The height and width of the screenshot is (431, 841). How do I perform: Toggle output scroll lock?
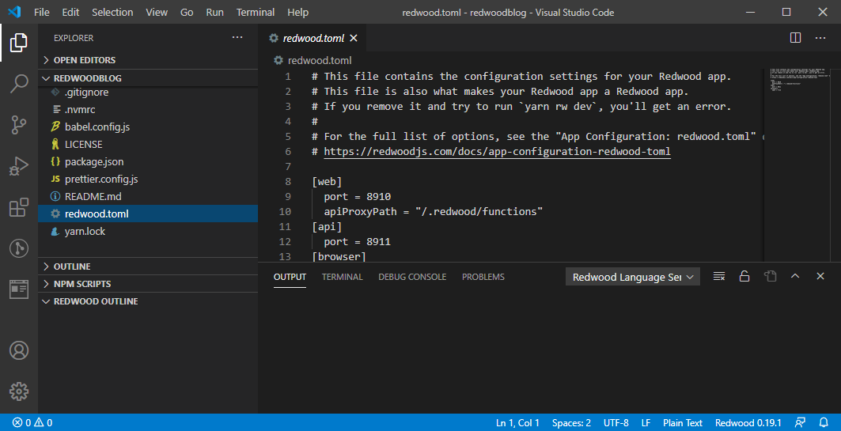tap(744, 277)
